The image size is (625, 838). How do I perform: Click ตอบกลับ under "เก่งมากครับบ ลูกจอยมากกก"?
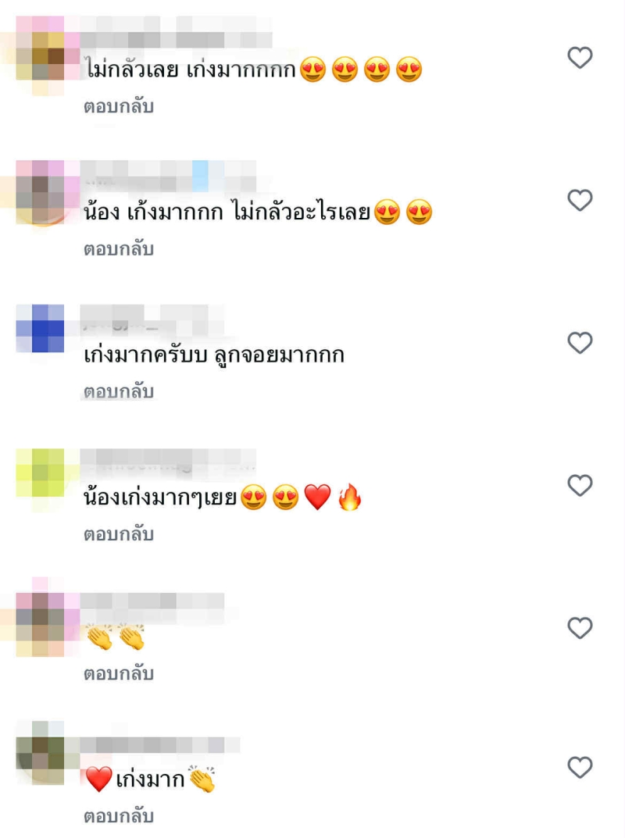pos(119,392)
